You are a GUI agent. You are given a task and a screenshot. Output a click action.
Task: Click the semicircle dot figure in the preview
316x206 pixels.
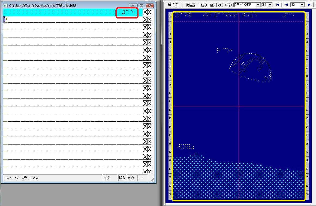coord(251,67)
